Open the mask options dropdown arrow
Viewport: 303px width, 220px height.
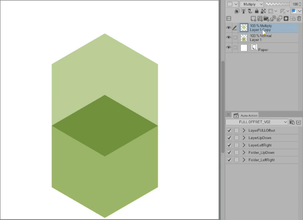point(275,11)
